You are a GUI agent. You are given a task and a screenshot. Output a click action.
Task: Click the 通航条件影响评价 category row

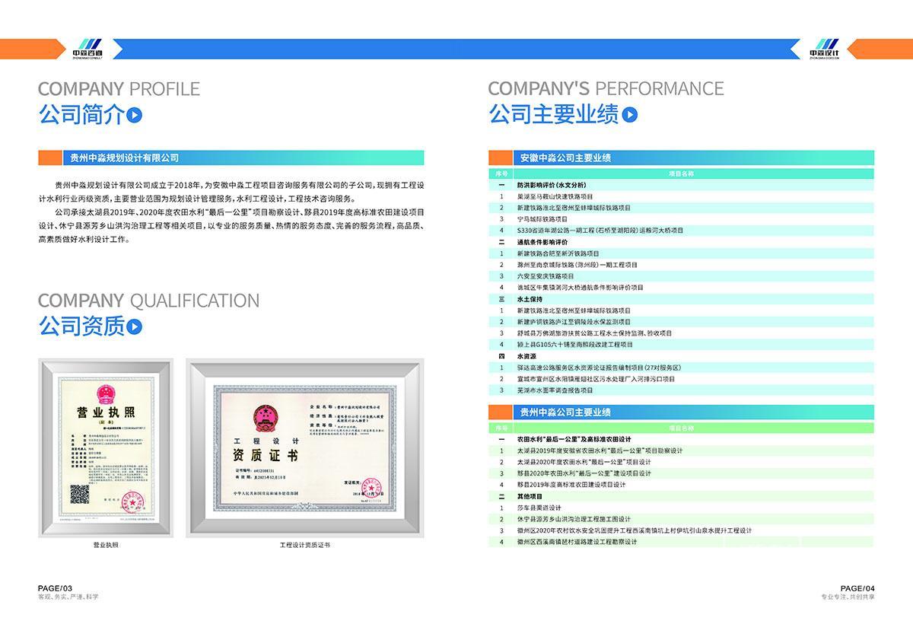point(542,242)
